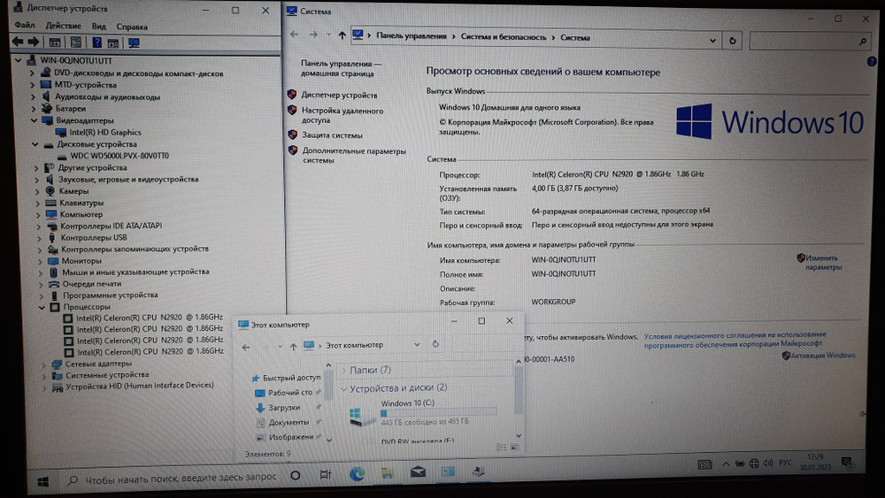This screenshot has width=885, height=498.
Task: Select the Очереди печати category
Action: (91, 284)
